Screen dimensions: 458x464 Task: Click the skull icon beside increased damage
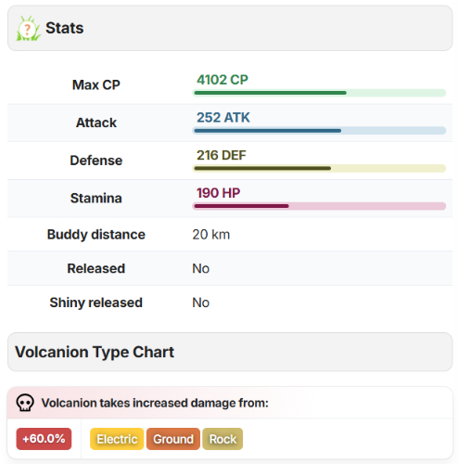point(25,403)
